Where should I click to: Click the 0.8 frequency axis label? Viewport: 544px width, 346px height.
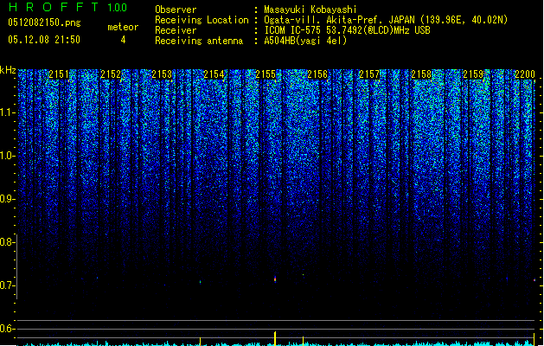pos(7,242)
